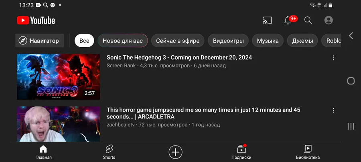Tap the create plus button
This screenshot has height=162, width=361.
tap(175, 152)
